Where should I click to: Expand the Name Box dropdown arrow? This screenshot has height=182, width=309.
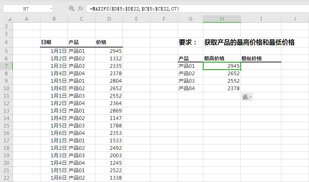coord(51,9)
